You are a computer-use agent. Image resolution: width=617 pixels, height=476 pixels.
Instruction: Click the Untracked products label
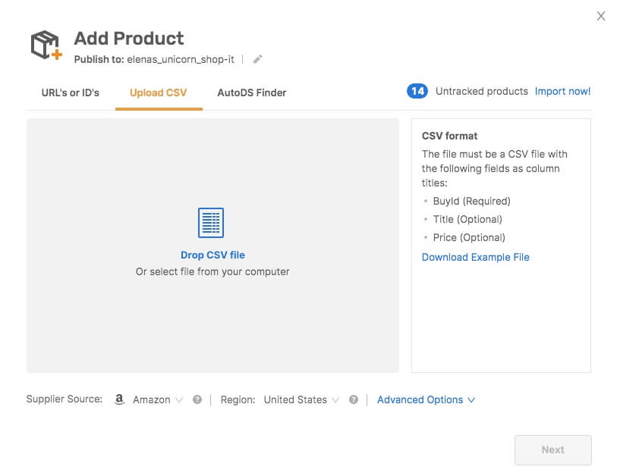point(481,90)
